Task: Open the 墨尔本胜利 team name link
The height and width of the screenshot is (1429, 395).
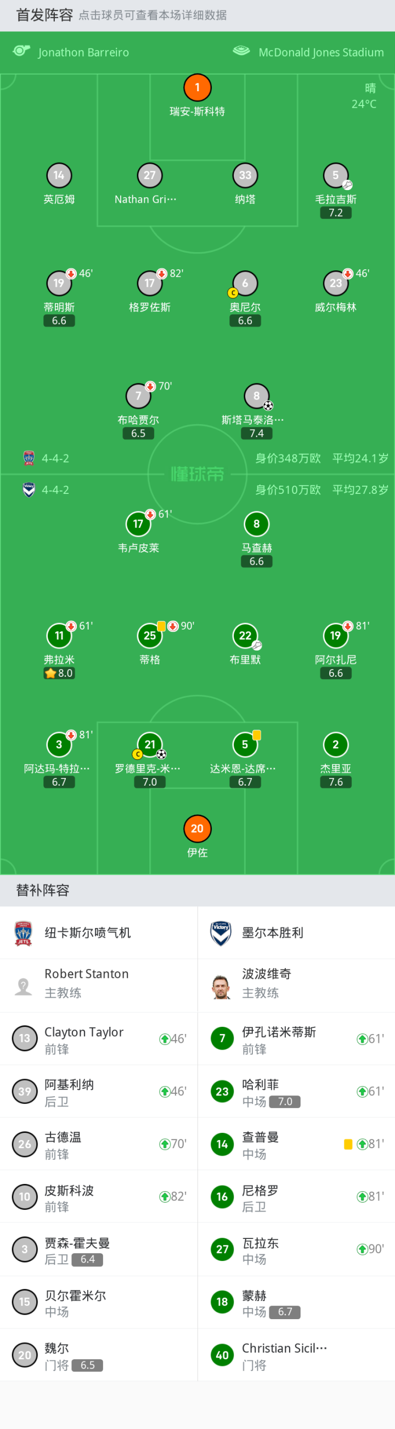Action: click(x=273, y=933)
